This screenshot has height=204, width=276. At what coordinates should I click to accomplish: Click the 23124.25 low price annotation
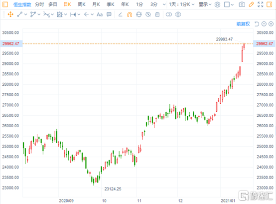pyautogui.click(x=113, y=189)
